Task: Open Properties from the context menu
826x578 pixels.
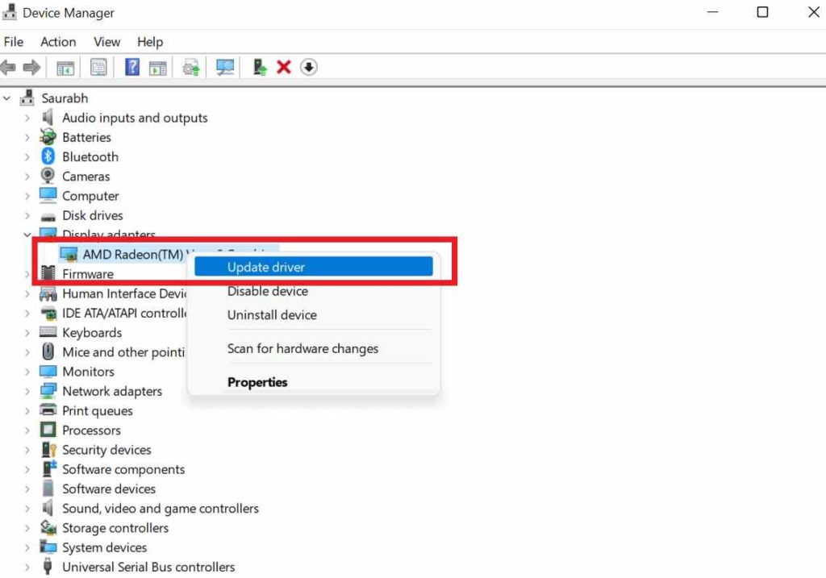Action: click(314, 382)
